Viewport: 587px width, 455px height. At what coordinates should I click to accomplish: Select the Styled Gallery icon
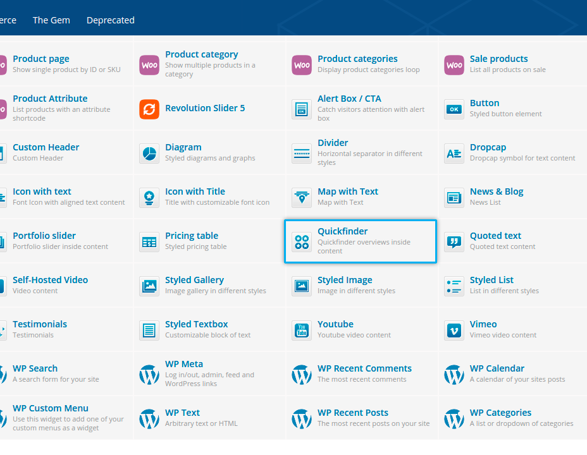[149, 286]
